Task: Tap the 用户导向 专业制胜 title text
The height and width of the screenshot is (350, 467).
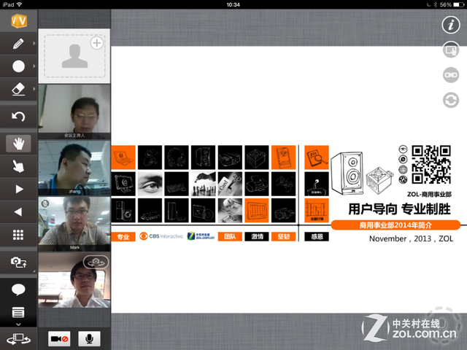Action: click(399, 209)
